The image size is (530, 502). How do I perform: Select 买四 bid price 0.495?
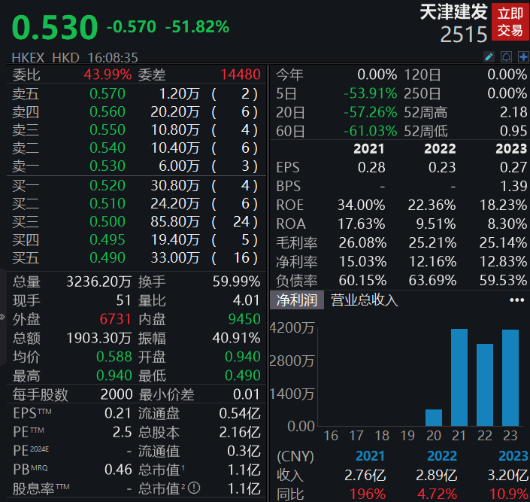(108, 239)
